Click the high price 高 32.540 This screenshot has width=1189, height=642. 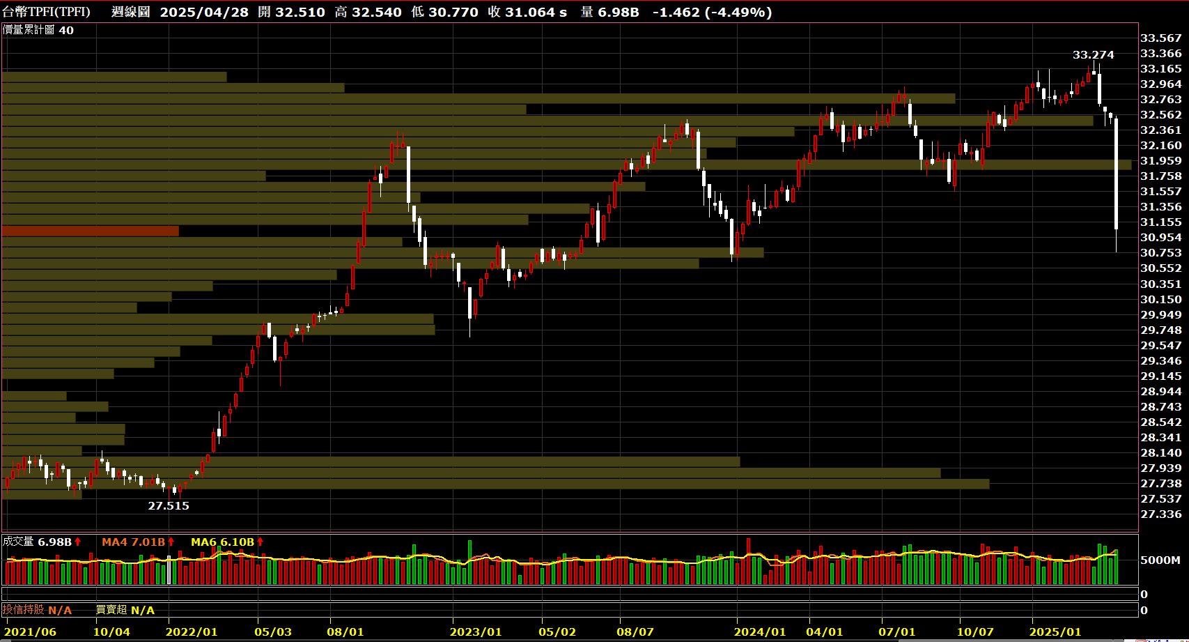tap(368, 12)
